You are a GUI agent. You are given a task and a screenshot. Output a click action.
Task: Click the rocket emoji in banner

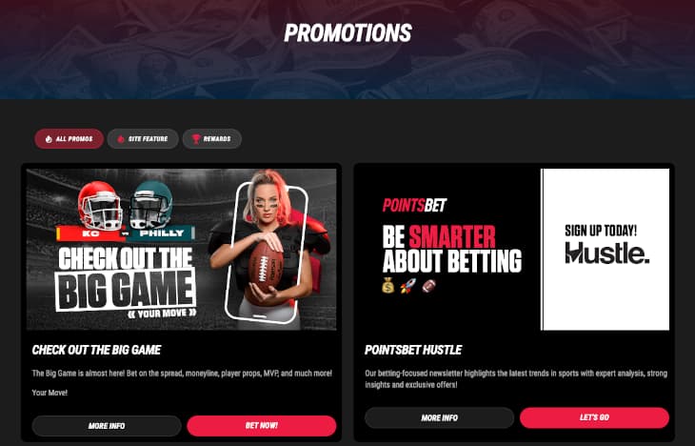pyautogui.click(x=408, y=286)
